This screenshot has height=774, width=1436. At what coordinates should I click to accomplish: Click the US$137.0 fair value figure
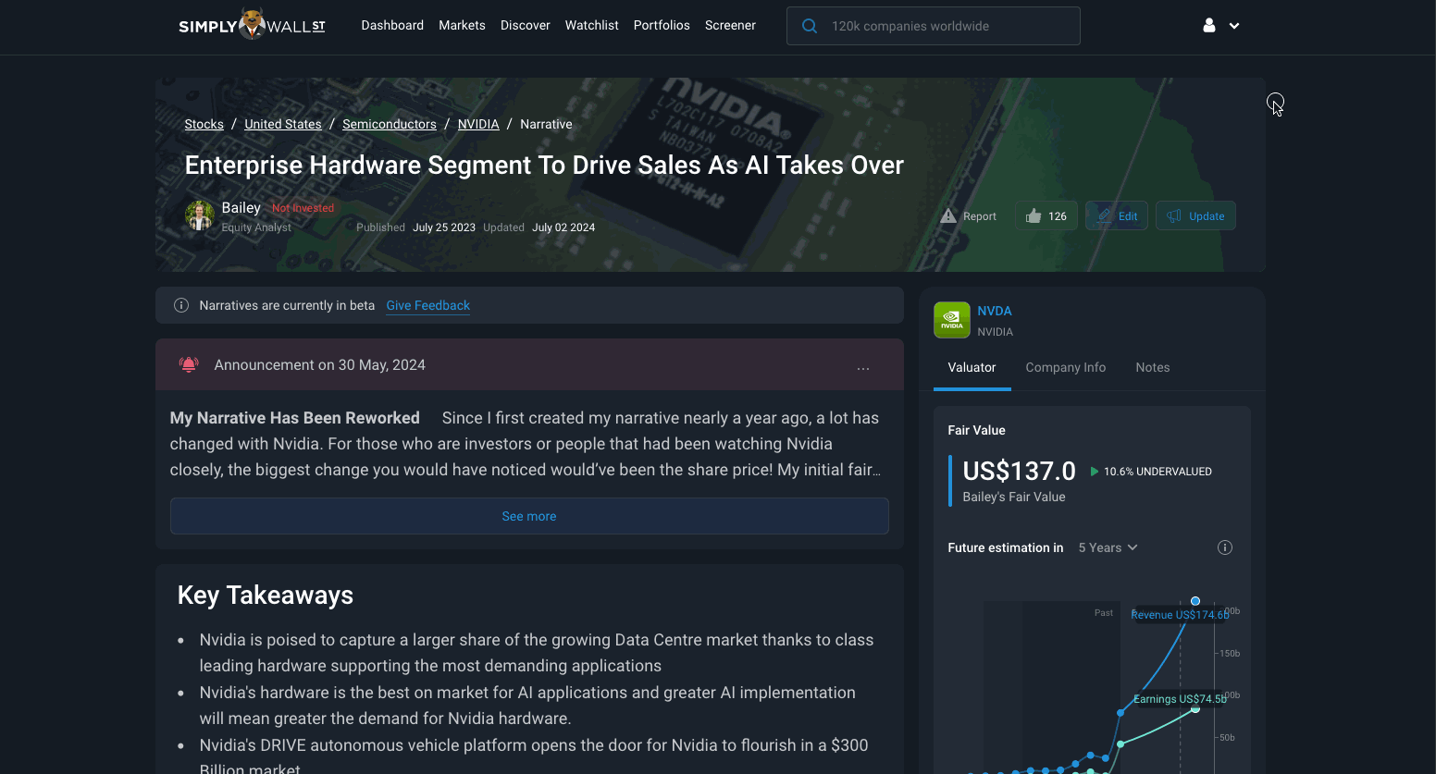pos(1019,471)
